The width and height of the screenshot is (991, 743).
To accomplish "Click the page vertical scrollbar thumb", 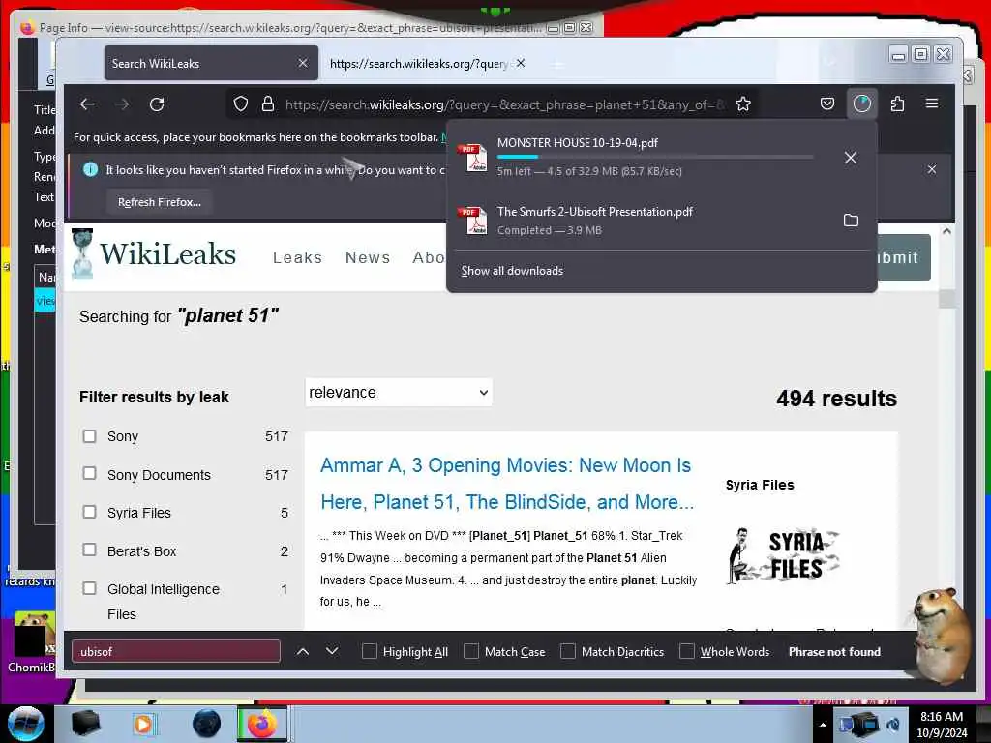I will click(946, 298).
